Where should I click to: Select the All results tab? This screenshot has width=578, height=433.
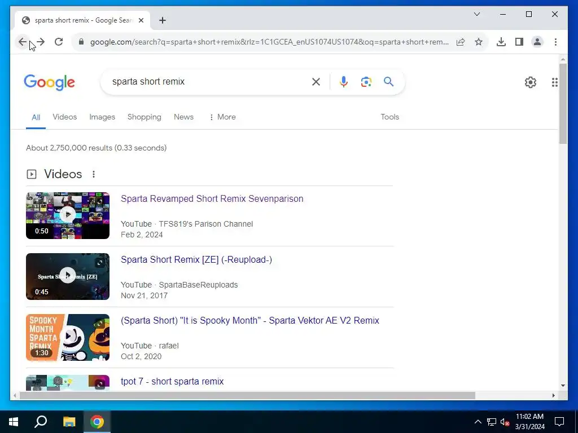point(36,117)
